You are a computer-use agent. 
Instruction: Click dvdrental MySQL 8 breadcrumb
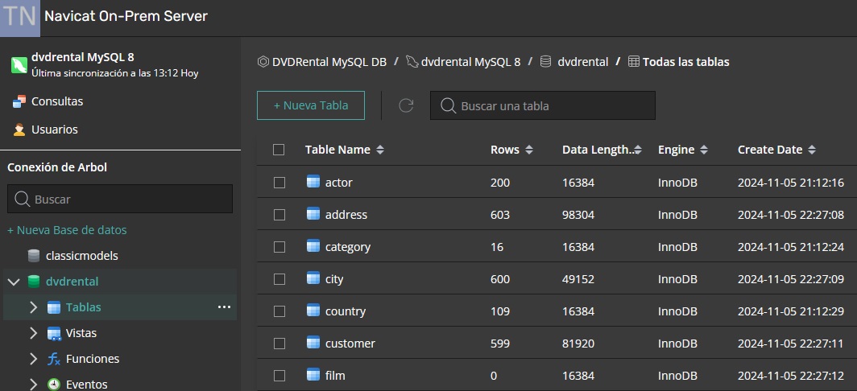[x=470, y=62]
